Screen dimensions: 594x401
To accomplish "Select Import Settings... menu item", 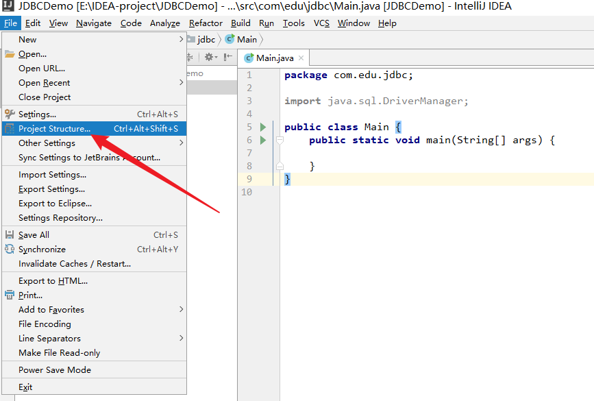I will click(x=95, y=174).
